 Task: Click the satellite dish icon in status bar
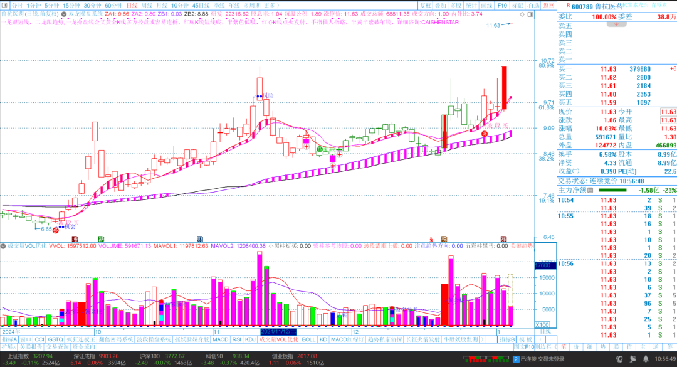click(633, 359)
